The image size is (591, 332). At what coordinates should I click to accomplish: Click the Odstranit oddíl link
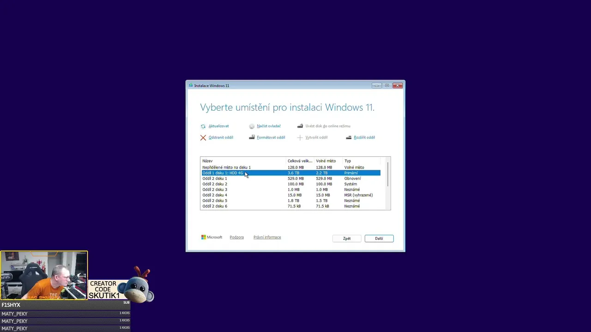pos(221,137)
